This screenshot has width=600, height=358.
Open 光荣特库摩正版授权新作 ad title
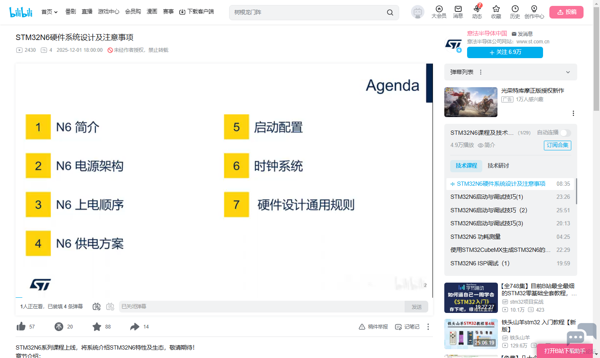click(x=532, y=91)
